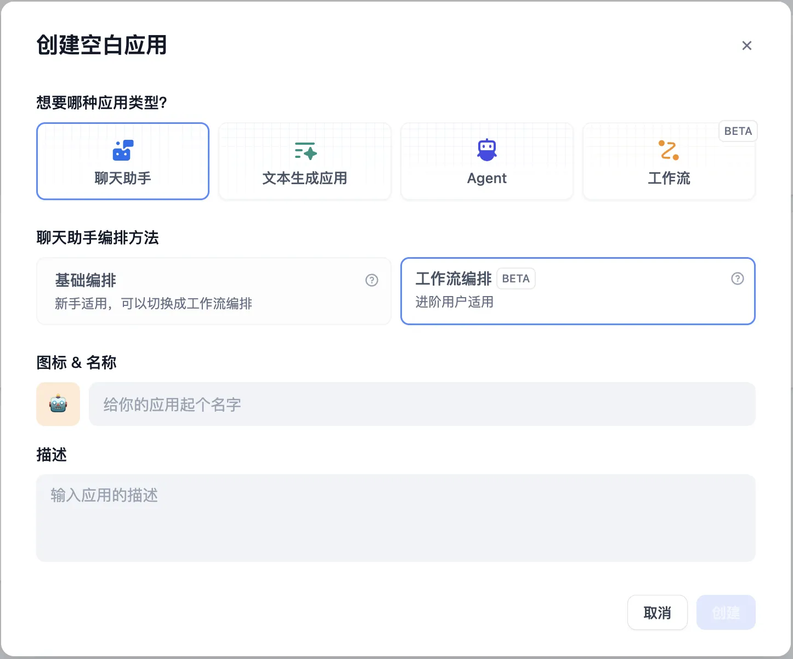Click the 文本生成应用 sparkle text icon
This screenshot has height=659, width=793.
coord(305,151)
